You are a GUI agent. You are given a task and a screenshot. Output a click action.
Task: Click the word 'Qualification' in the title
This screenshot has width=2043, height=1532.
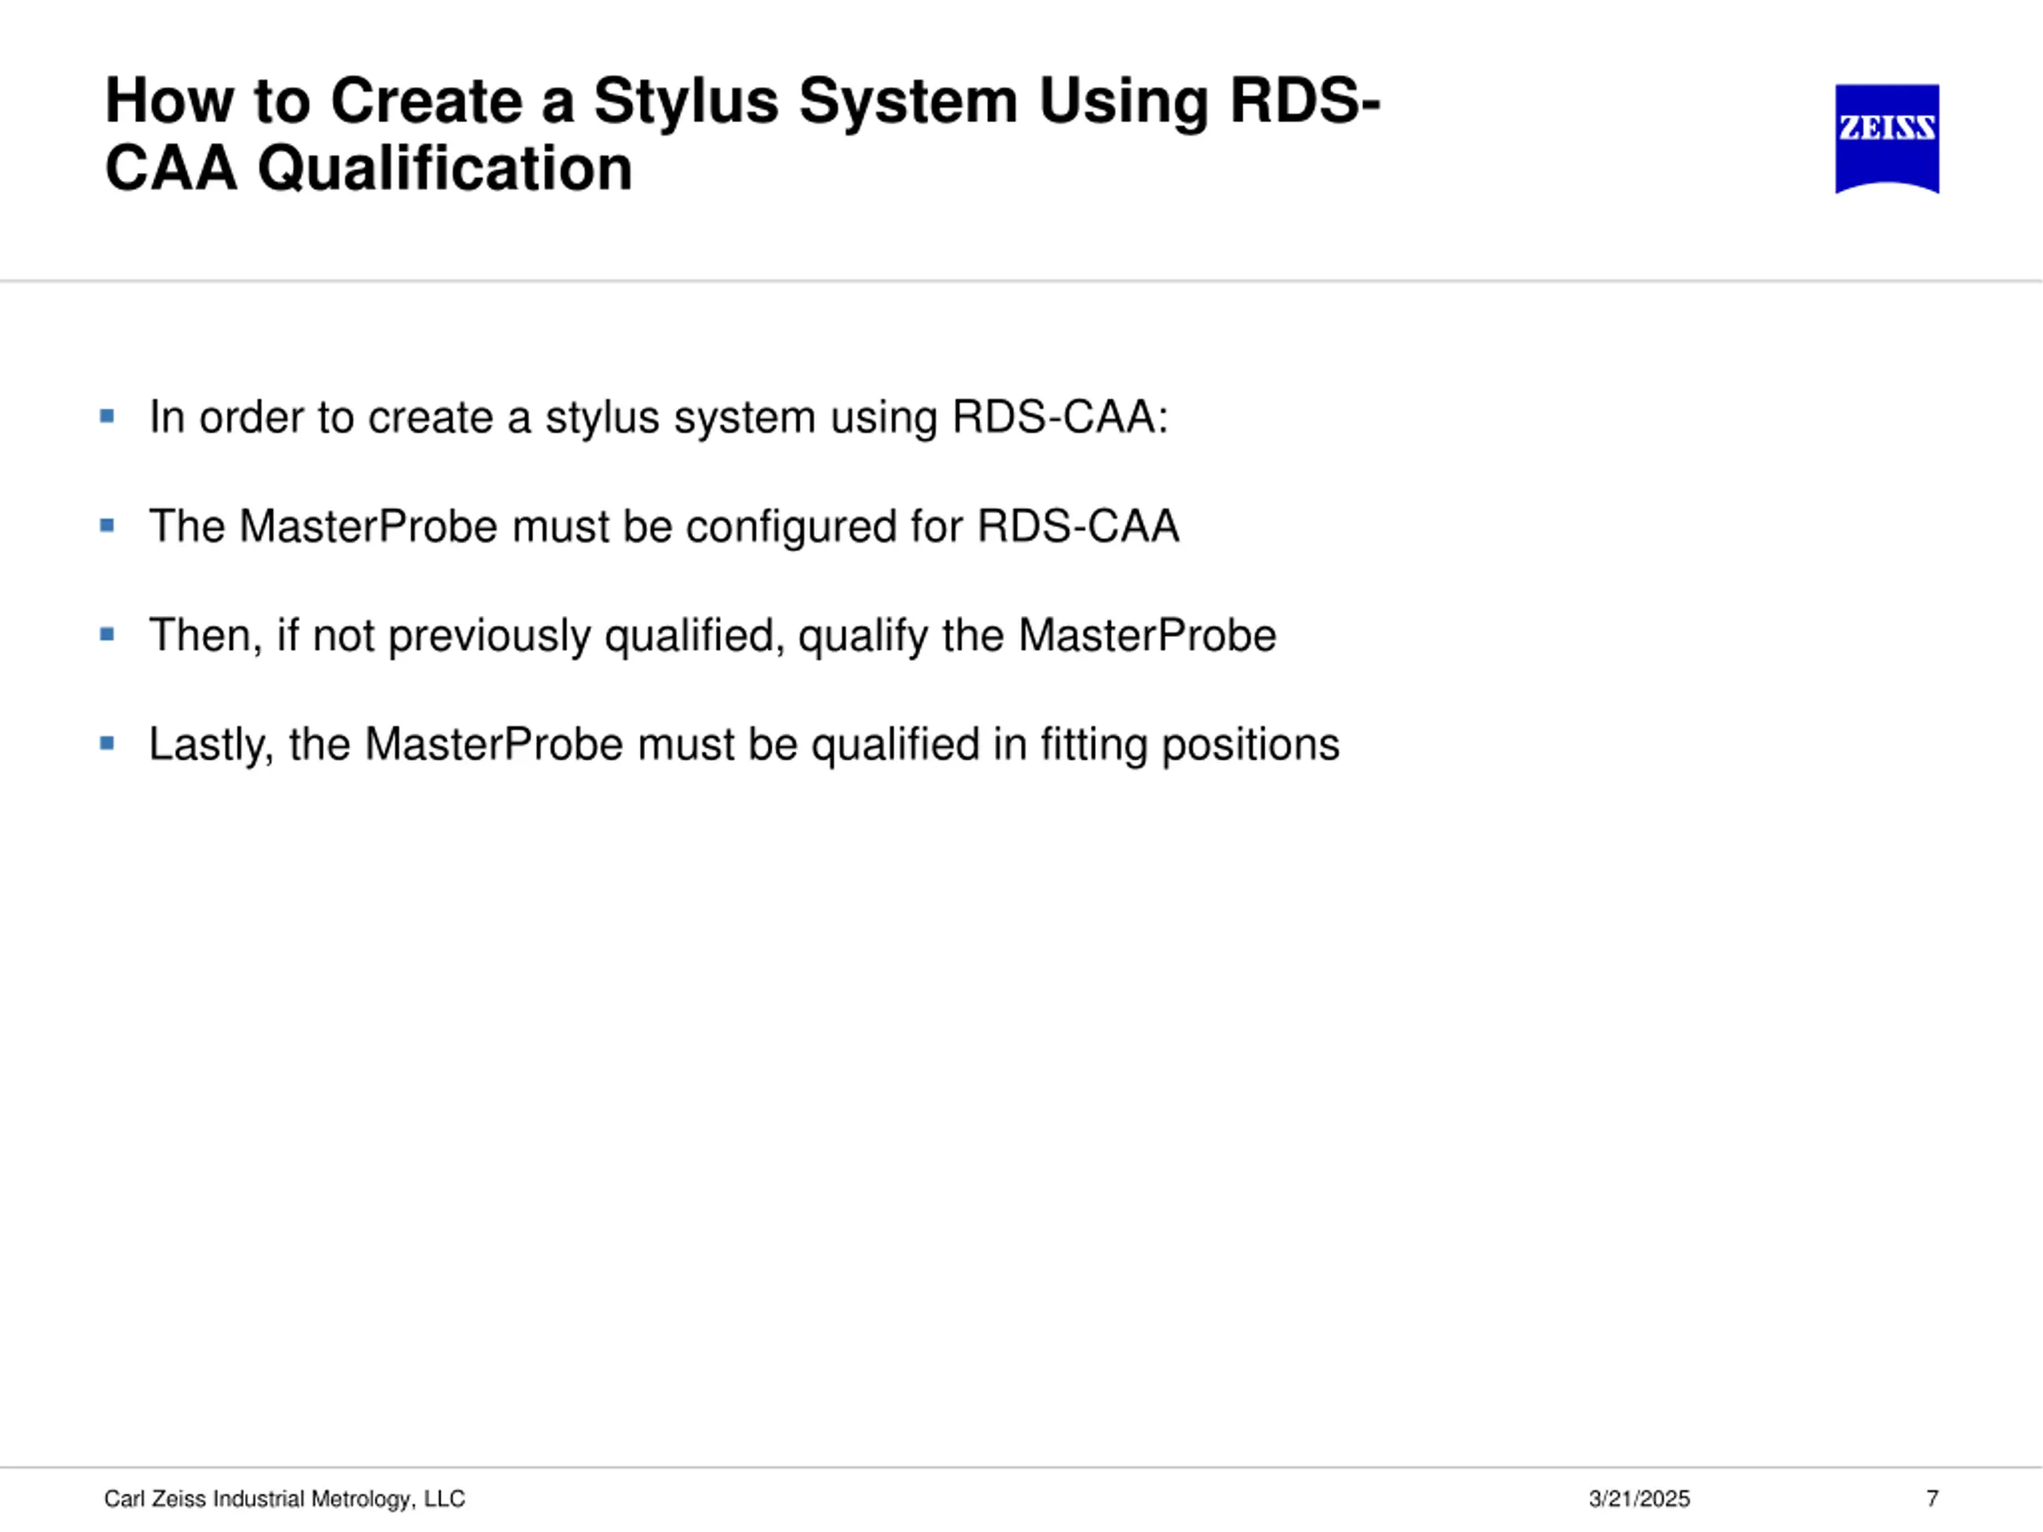pyautogui.click(x=445, y=169)
